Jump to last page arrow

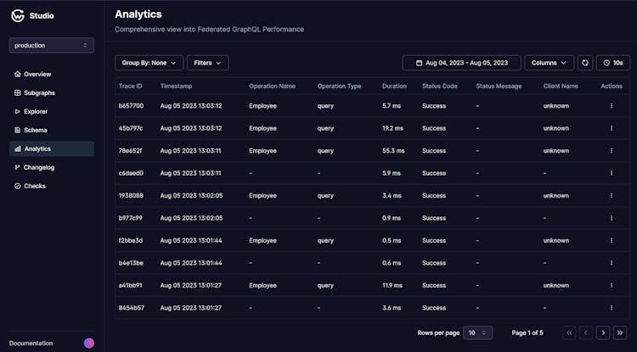(x=621, y=333)
